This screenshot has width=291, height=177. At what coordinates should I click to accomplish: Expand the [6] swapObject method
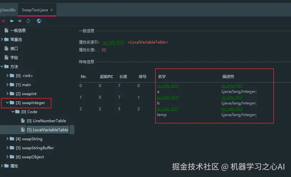[7, 157]
